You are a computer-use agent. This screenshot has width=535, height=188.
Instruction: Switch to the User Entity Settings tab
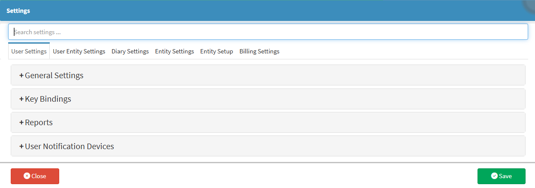[x=79, y=51]
